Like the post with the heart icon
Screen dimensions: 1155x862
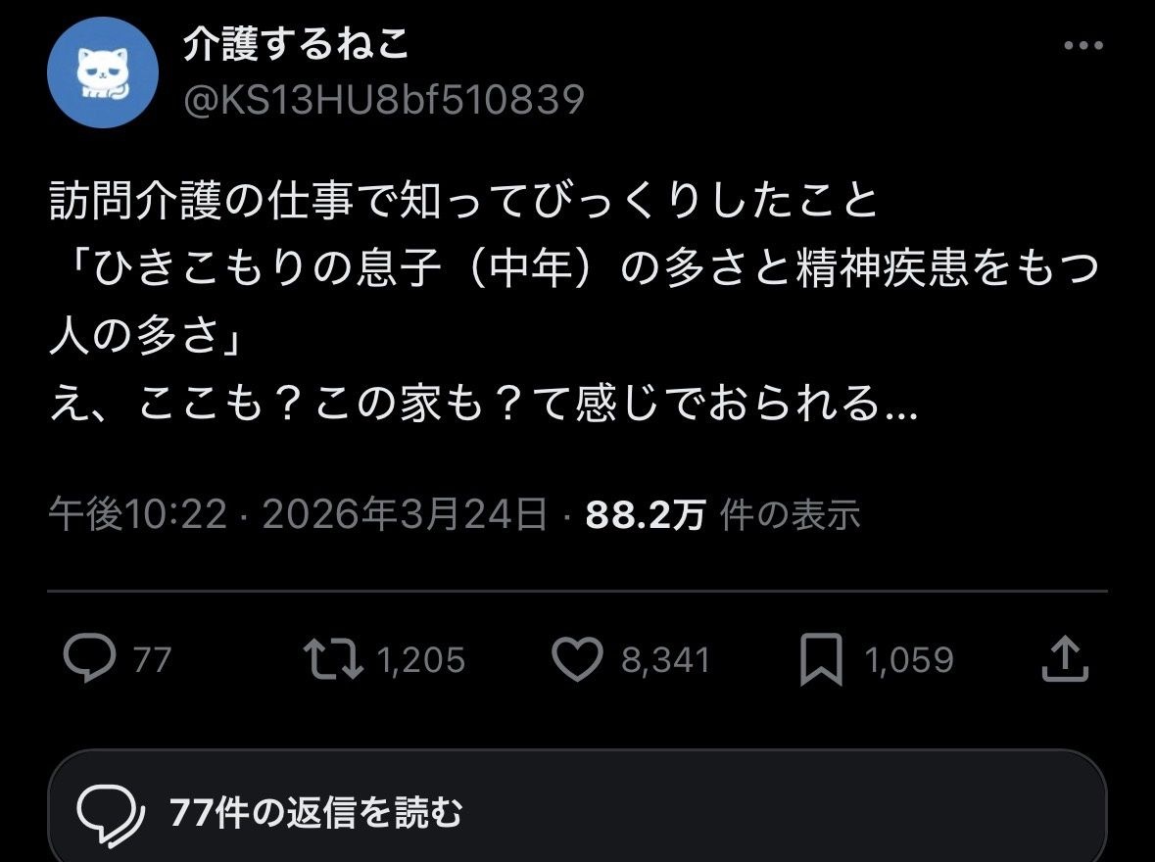pyautogui.click(x=578, y=658)
